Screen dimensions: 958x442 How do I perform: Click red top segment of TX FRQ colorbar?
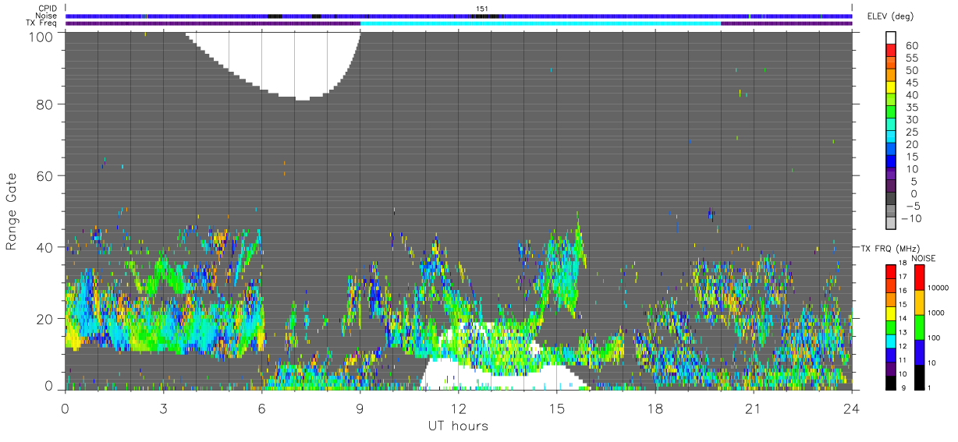(891, 271)
